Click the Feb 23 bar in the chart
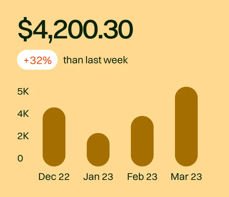The width and height of the screenshot is (229, 197). [142, 141]
